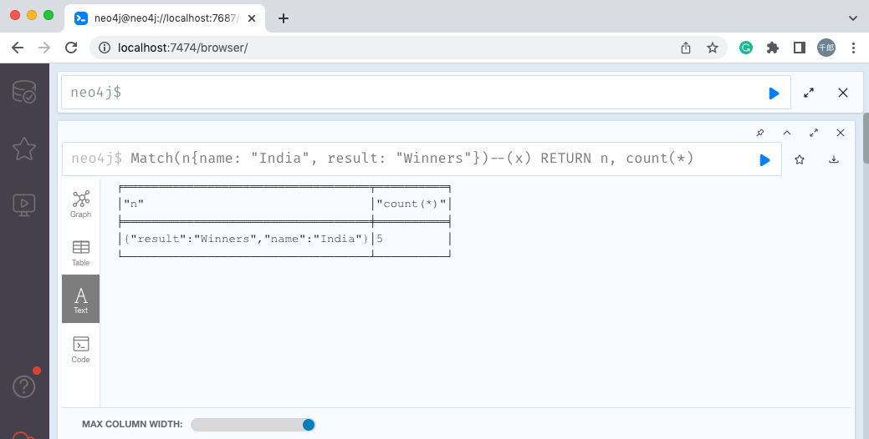
Task: View site information icon in address bar
Action: (105, 48)
